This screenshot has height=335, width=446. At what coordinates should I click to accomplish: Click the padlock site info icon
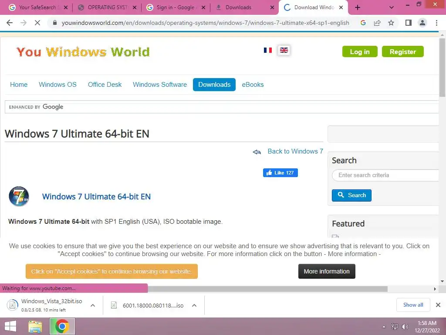[55, 23]
